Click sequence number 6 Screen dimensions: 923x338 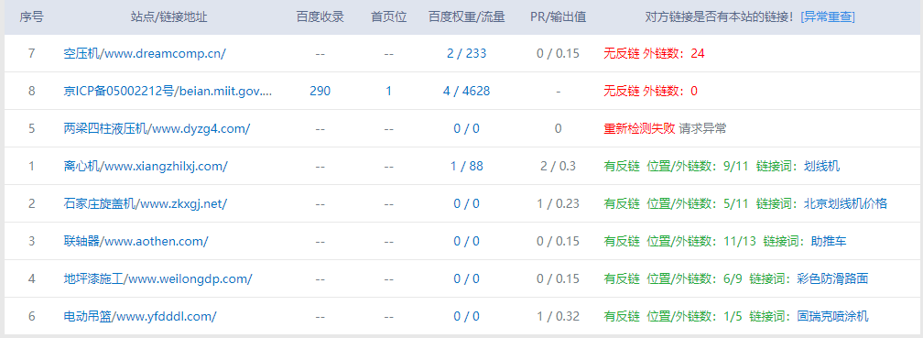click(31, 317)
